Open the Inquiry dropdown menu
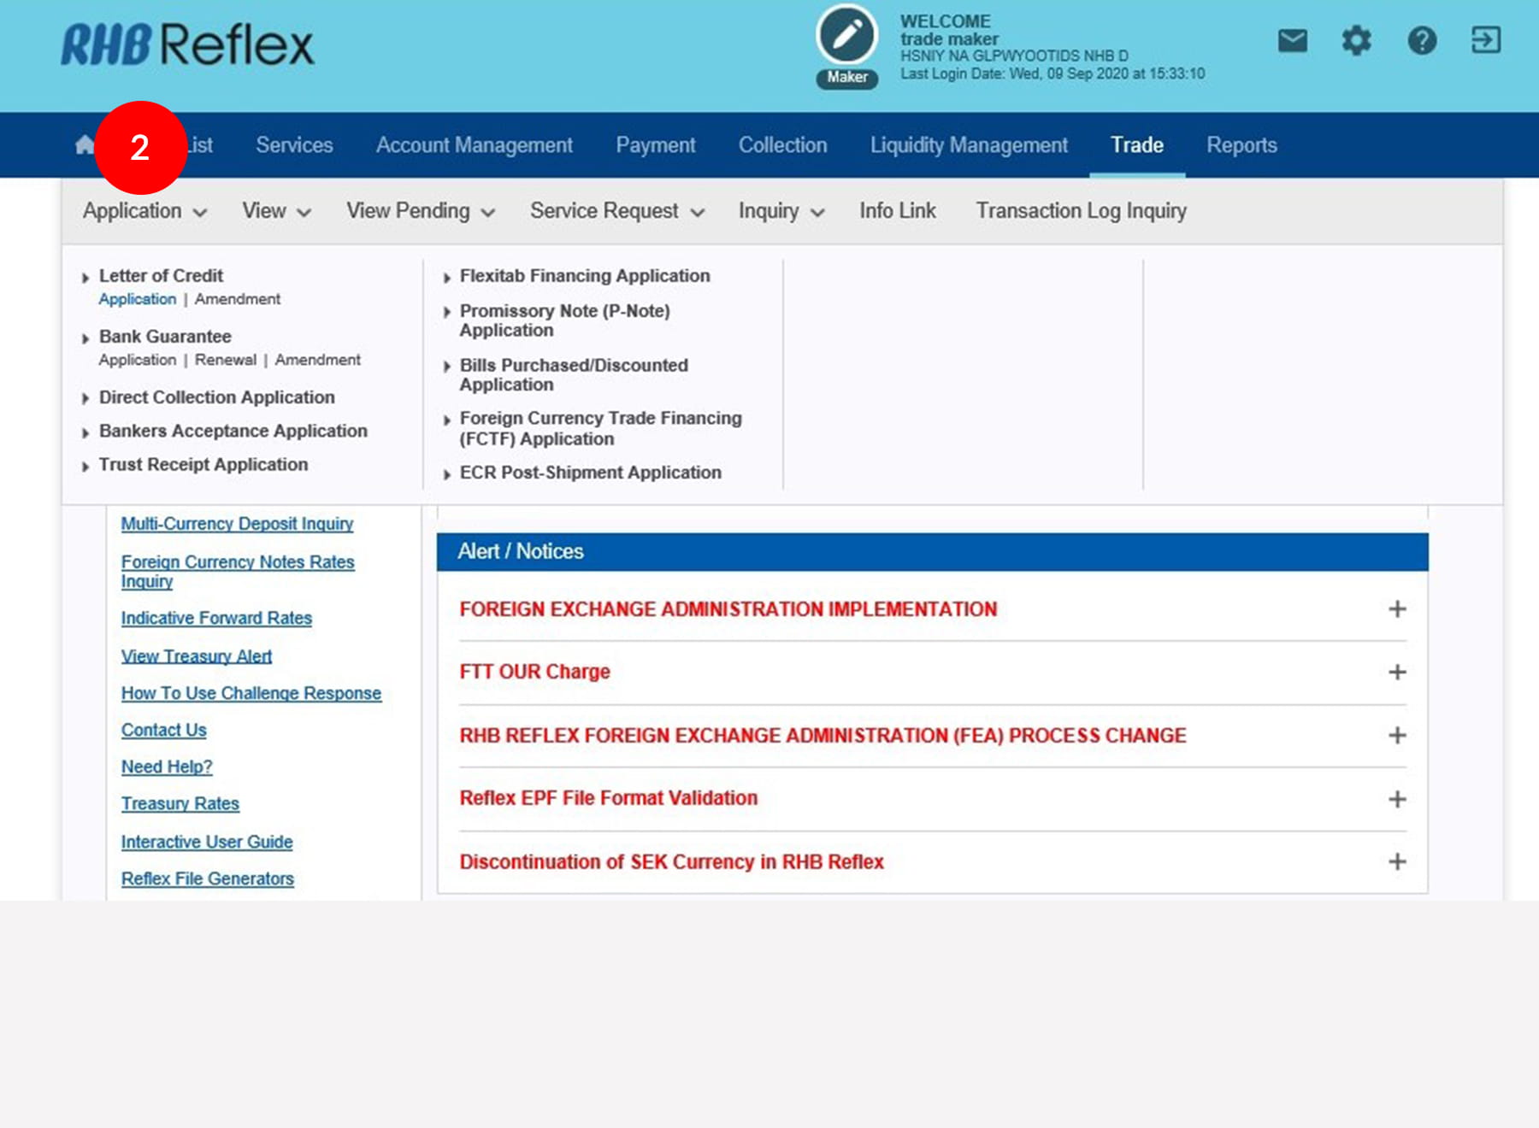The width and height of the screenshot is (1539, 1128). pyautogui.click(x=781, y=211)
